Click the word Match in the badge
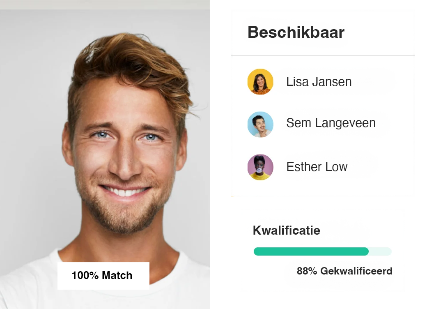The height and width of the screenshot is (309, 427). pos(117,275)
